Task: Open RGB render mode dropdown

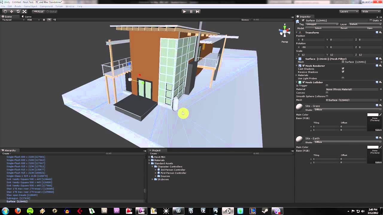Action: click(33, 20)
